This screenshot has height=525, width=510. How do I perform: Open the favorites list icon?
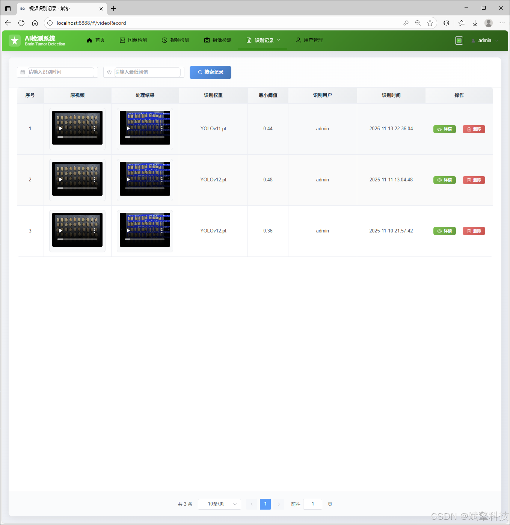tap(462, 23)
